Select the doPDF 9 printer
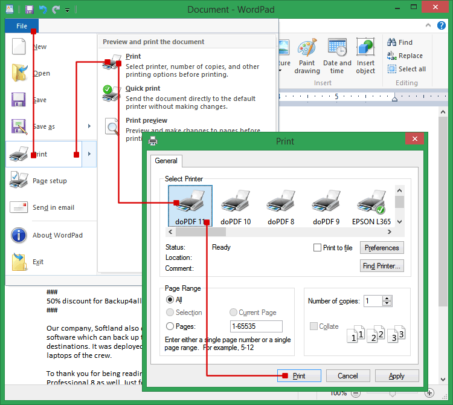 (x=326, y=207)
